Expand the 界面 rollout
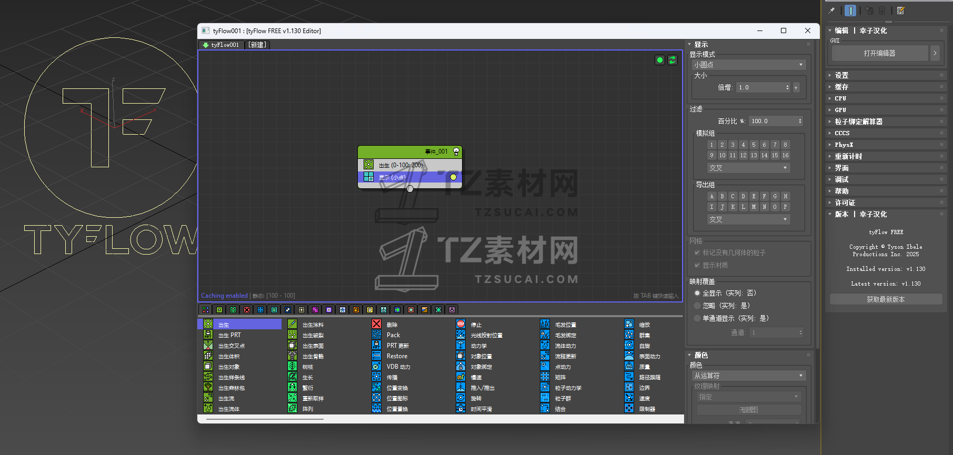This screenshot has height=455, width=953. tap(886, 168)
